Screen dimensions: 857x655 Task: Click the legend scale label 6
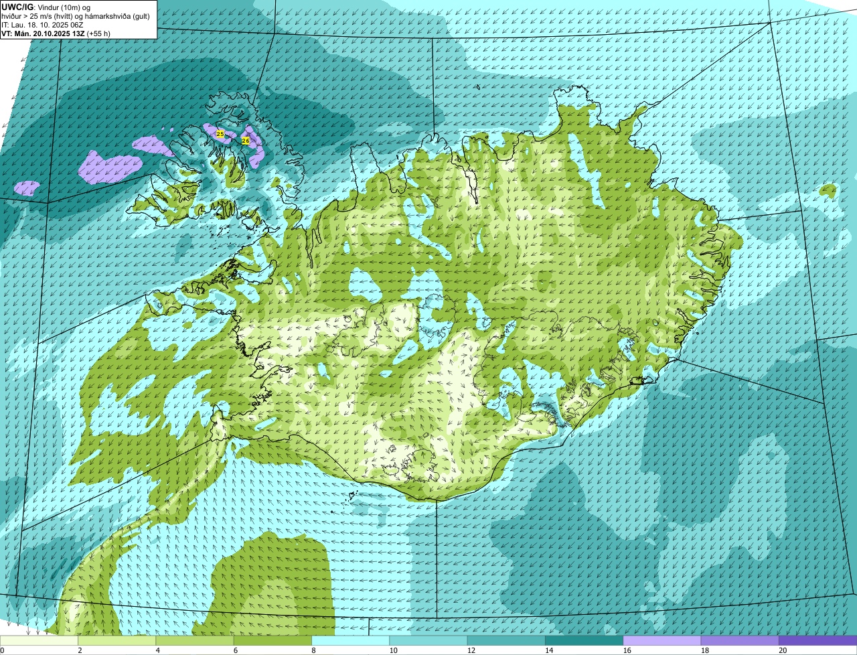click(235, 650)
